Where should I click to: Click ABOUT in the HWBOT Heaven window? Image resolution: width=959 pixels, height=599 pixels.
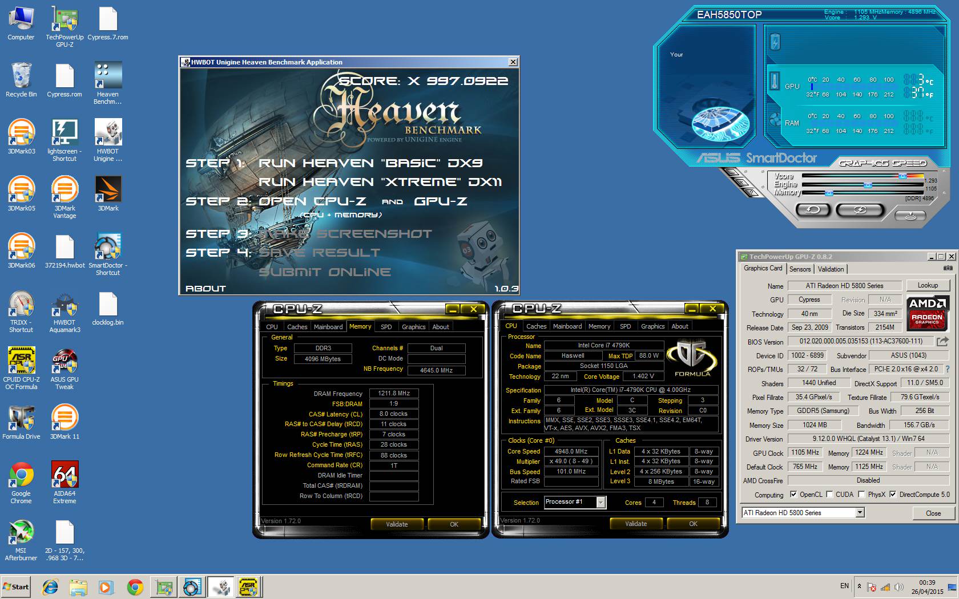point(205,288)
